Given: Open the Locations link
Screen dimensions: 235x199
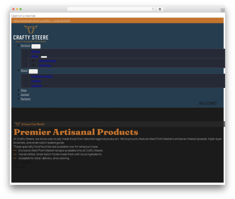Looking at the screenshot, I should click(x=36, y=81).
